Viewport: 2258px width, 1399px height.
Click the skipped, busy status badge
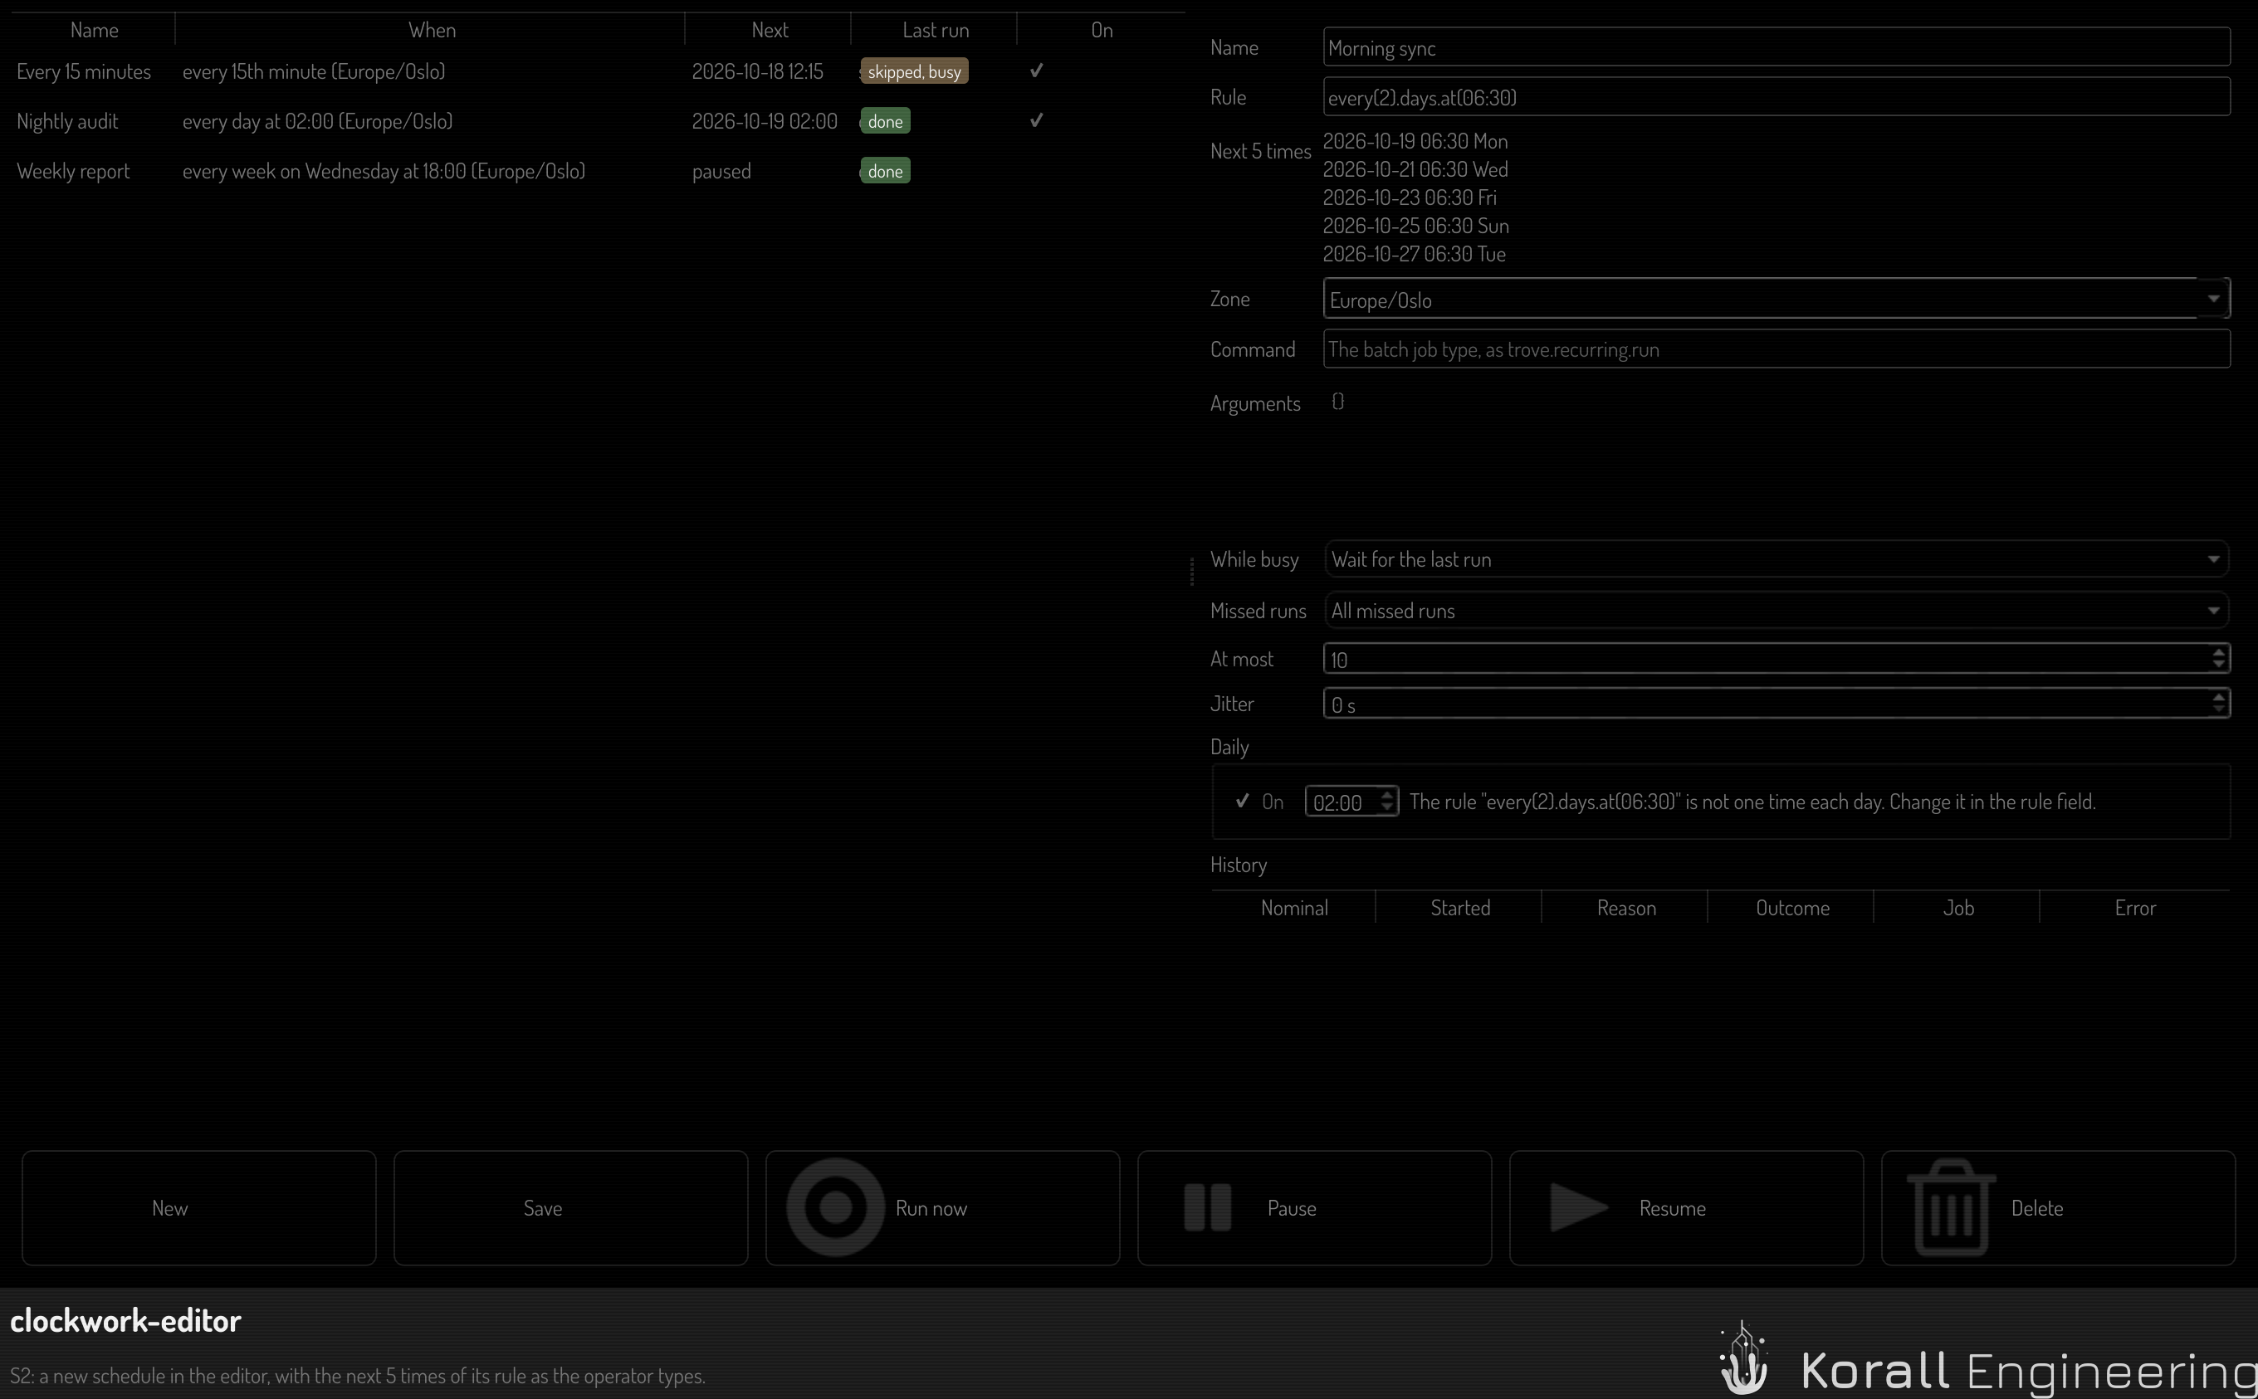coord(914,71)
